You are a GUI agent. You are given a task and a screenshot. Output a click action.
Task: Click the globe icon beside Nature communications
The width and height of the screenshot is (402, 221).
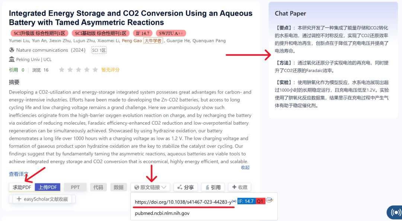[x=12, y=50]
